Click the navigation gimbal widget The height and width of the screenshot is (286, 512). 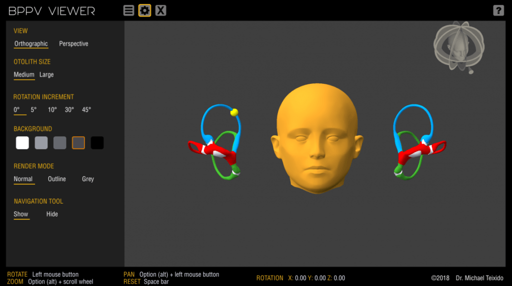coord(456,46)
